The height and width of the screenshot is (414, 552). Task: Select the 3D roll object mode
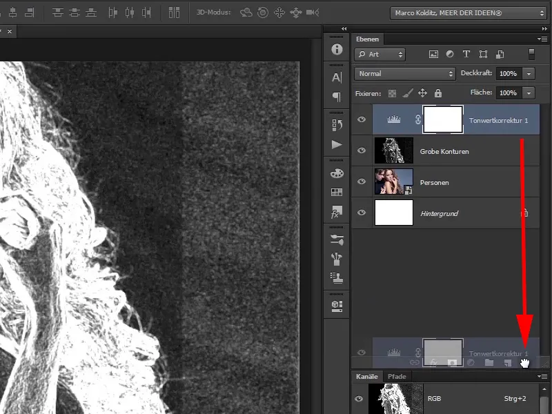[x=263, y=12]
